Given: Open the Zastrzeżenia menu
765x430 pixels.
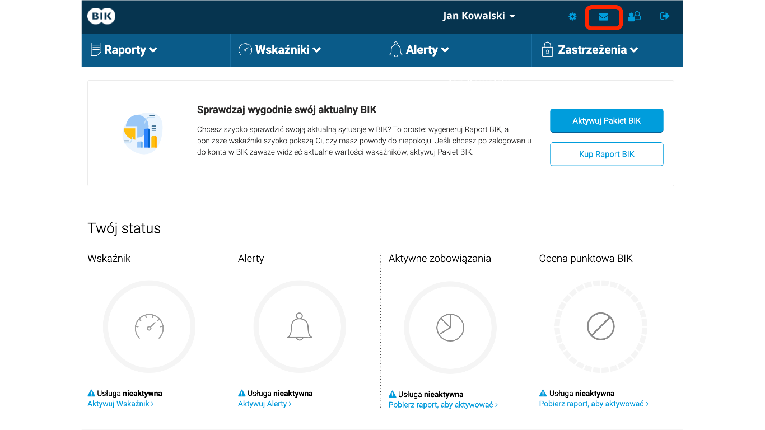Looking at the screenshot, I should tap(590, 50).
